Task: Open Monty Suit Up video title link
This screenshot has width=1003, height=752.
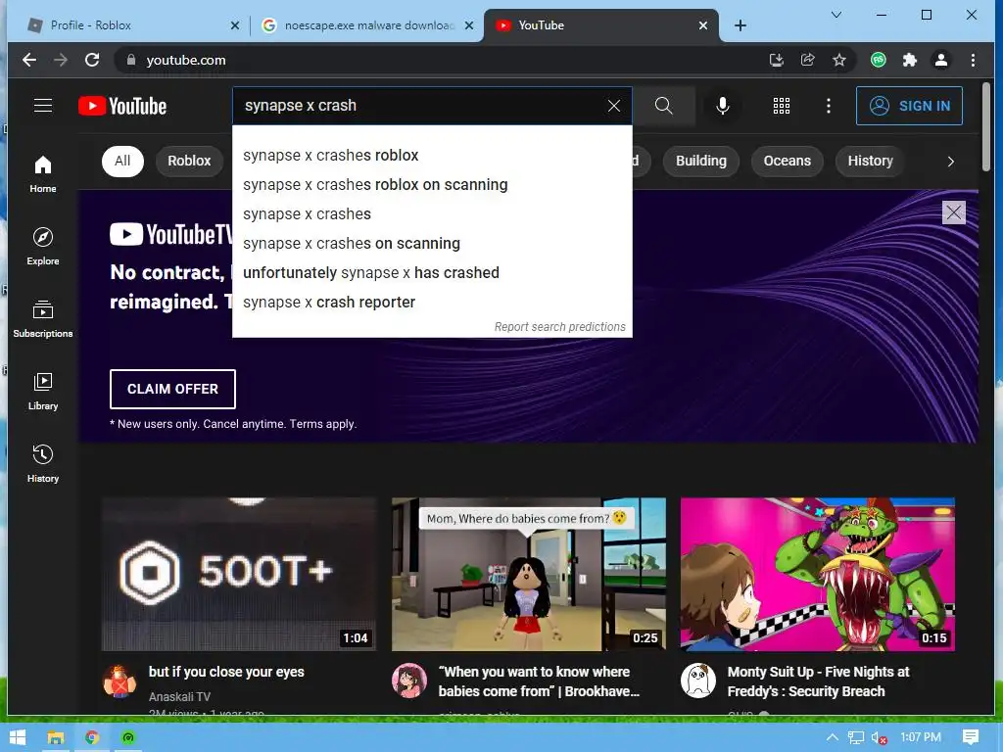Action: tap(818, 681)
